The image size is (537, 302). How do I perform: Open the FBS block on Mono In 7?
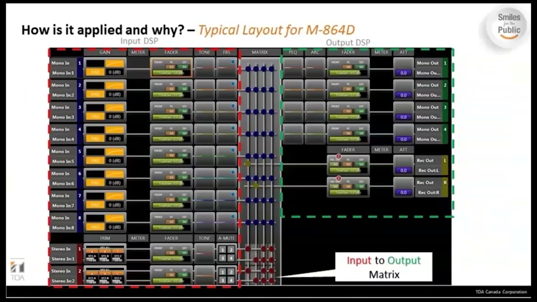click(227, 200)
